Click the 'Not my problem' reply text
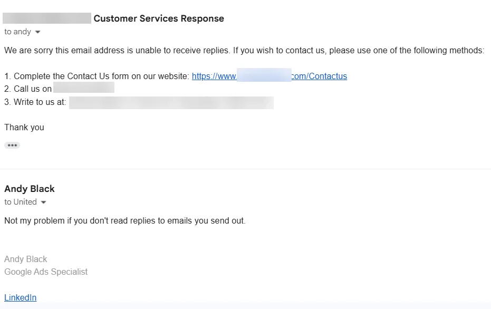Image resolution: width=491 pixels, height=309 pixels. click(x=125, y=221)
